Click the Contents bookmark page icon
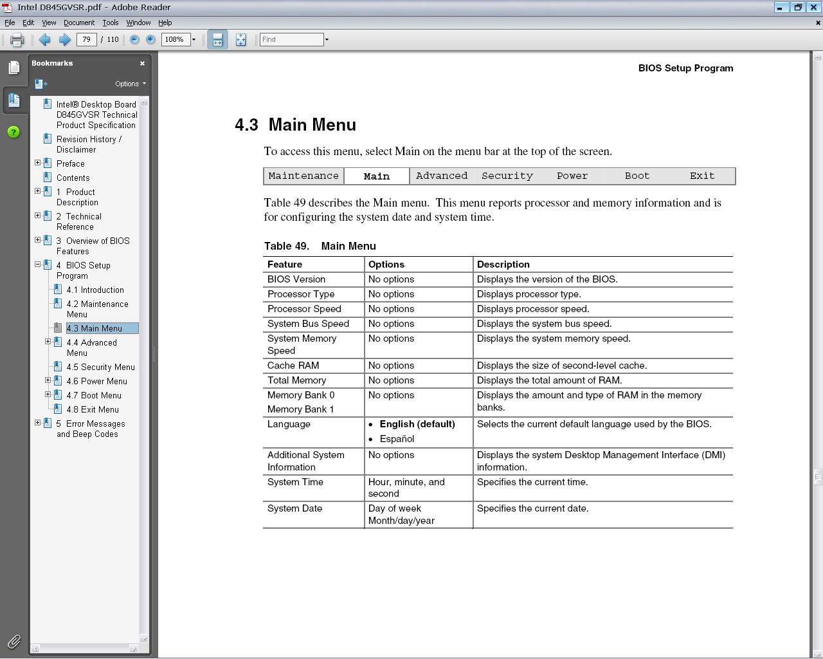Viewport: 823px width, 659px height. point(47,177)
